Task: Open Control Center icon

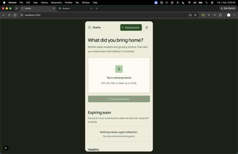Action: pos(212,2)
